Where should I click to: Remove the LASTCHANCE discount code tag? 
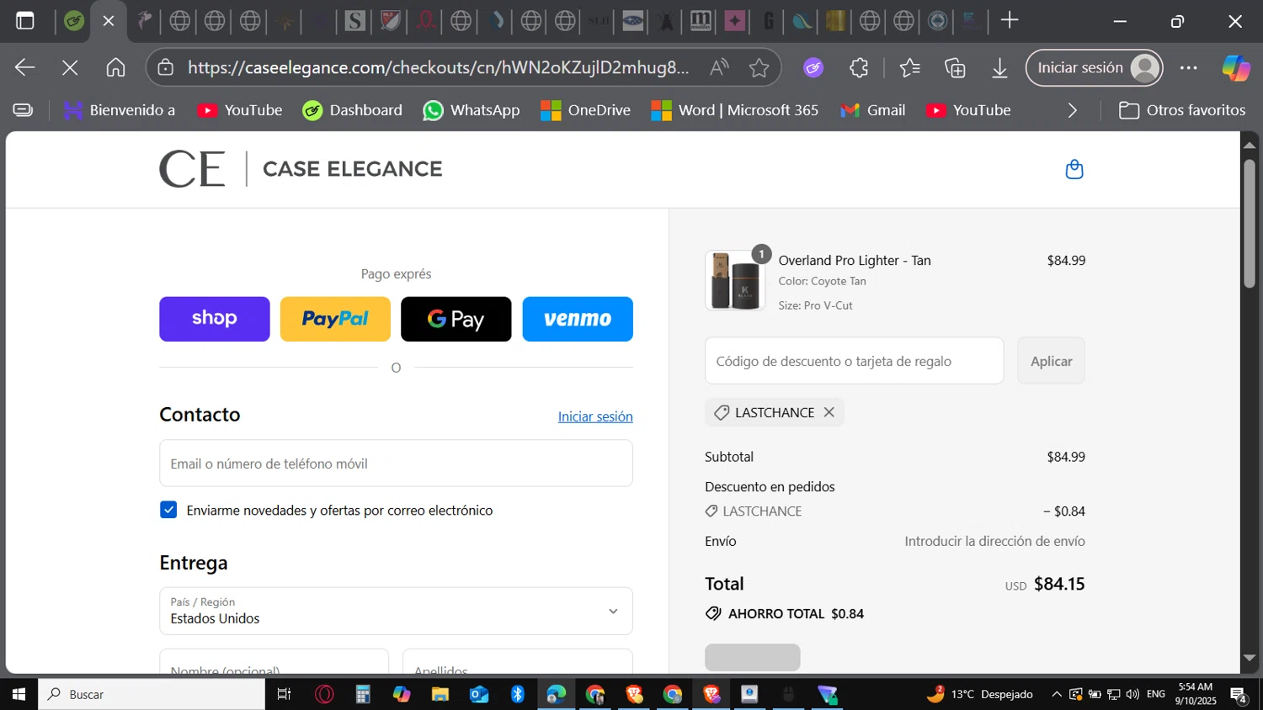point(829,412)
